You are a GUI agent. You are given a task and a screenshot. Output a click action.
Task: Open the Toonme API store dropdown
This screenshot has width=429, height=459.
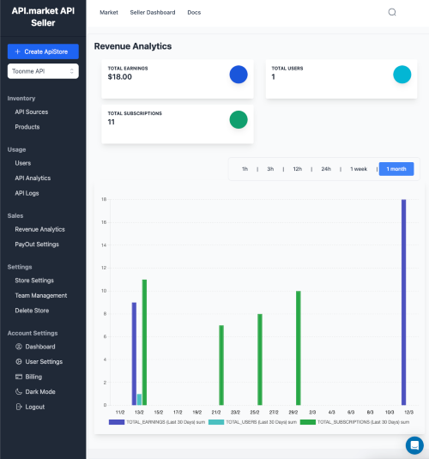point(43,71)
